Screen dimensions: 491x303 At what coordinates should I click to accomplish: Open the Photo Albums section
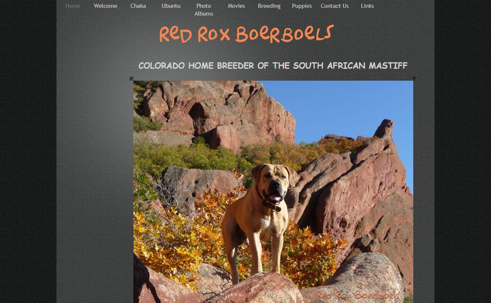(204, 10)
